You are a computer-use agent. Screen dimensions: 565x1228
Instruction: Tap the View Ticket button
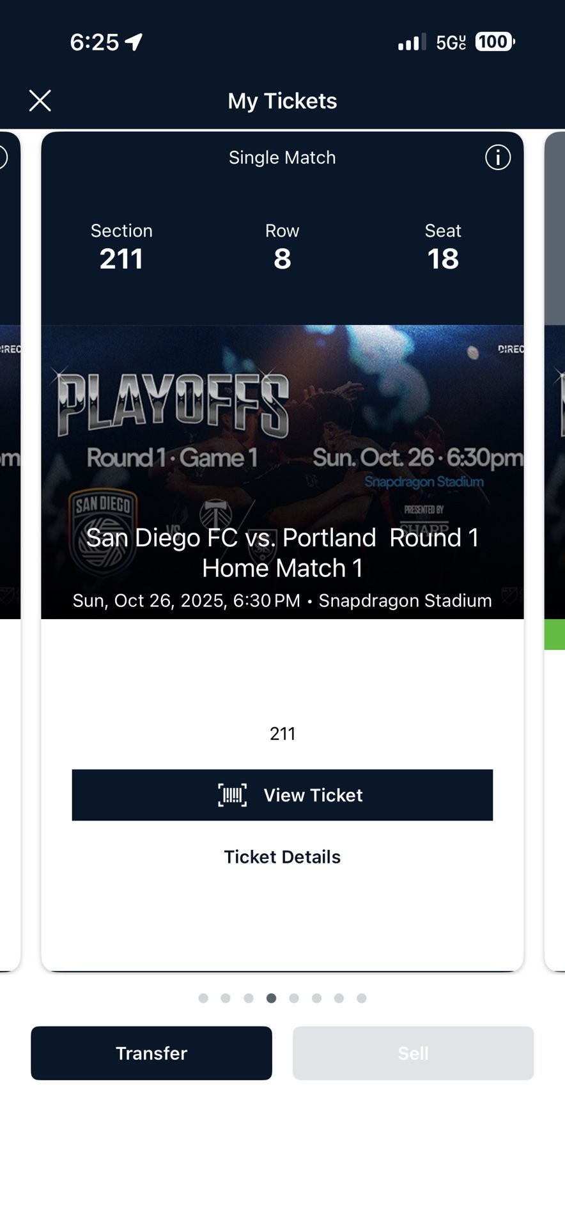coord(282,795)
